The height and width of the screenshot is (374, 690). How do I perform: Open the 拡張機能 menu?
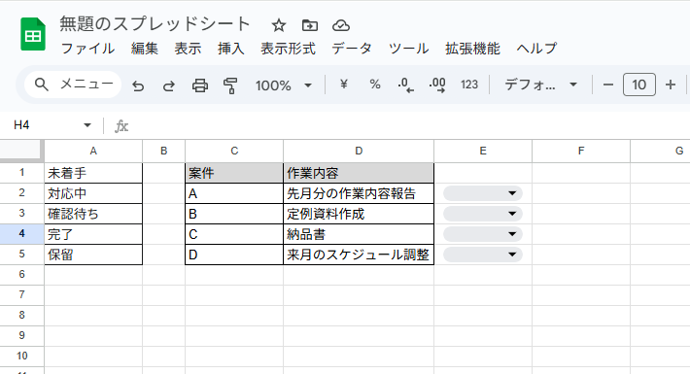pyautogui.click(x=472, y=49)
